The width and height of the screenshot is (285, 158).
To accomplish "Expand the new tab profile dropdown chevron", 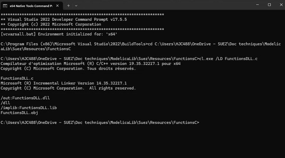I will pos(76,6).
